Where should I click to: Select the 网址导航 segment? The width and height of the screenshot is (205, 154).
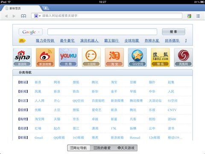79,148
